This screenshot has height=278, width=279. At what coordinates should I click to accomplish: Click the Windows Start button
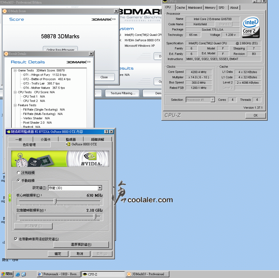(7, 274)
